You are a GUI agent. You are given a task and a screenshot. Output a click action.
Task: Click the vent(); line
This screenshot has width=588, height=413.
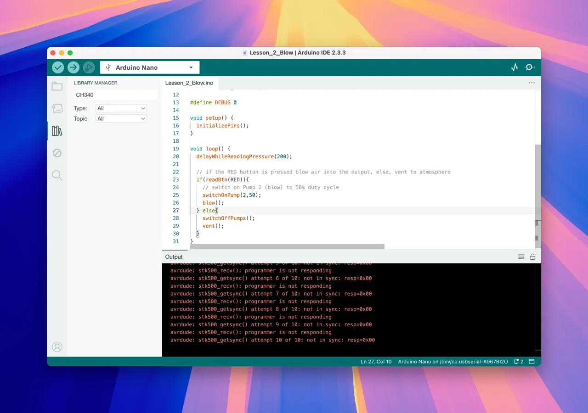pos(213,226)
